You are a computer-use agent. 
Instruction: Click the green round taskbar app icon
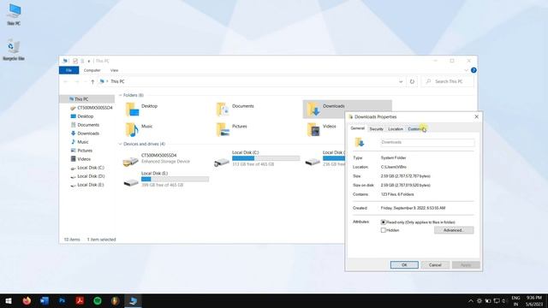[98, 300]
